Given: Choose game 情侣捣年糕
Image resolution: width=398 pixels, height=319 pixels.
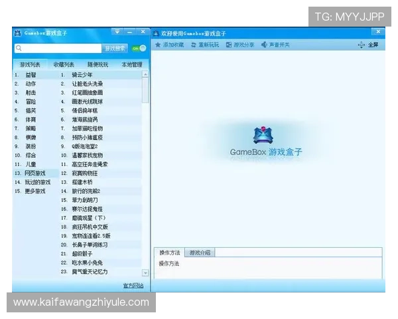Looking at the screenshot, I should (101, 111).
